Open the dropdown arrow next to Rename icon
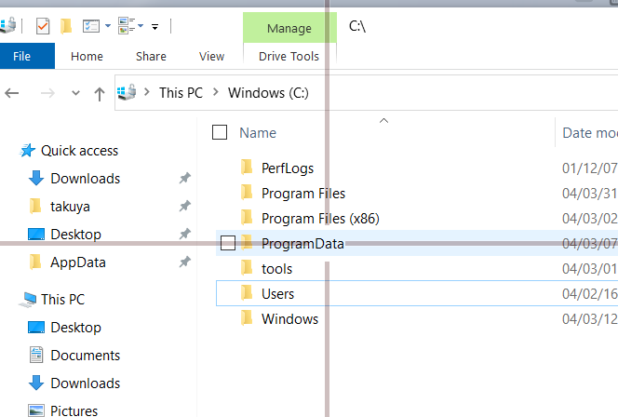 (108, 26)
